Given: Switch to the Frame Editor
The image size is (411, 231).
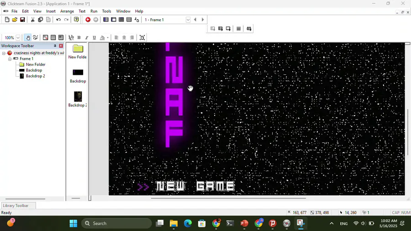Looking at the screenshot, I should 114,20.
